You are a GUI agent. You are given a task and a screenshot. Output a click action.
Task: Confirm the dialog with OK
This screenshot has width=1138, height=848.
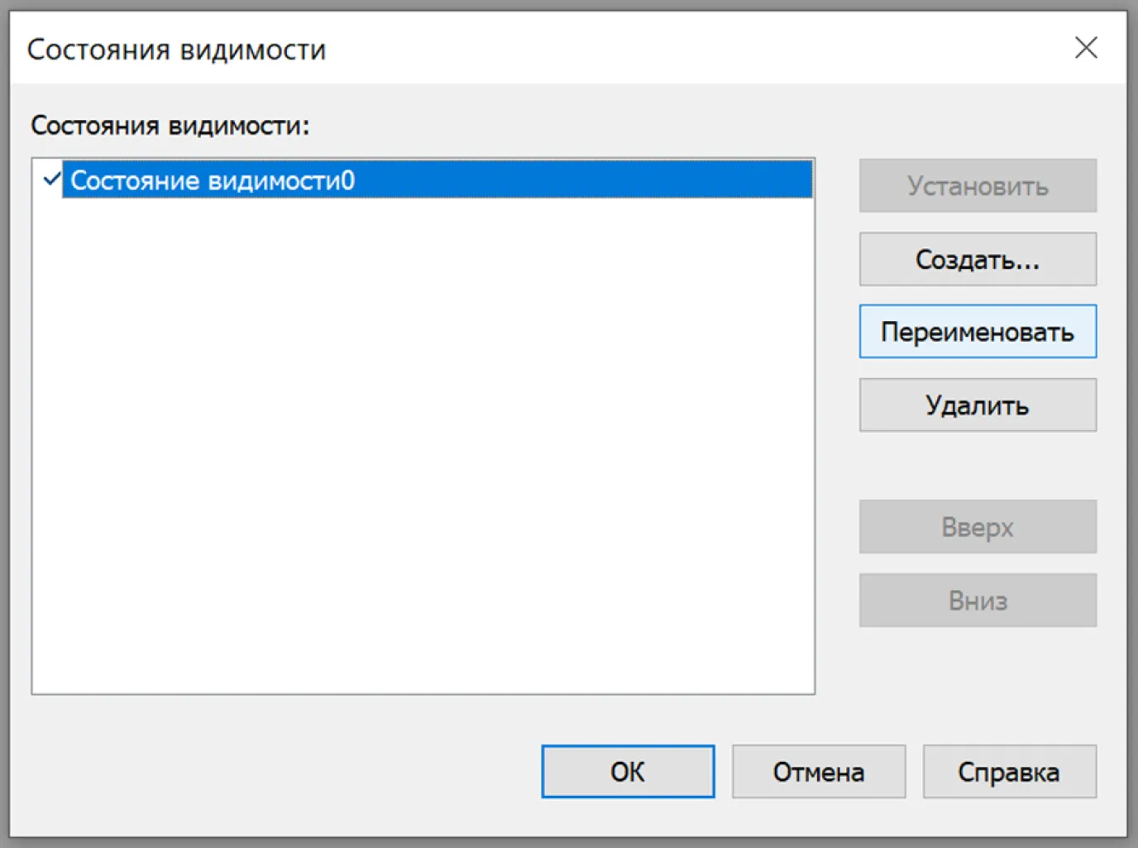point(628,772)
